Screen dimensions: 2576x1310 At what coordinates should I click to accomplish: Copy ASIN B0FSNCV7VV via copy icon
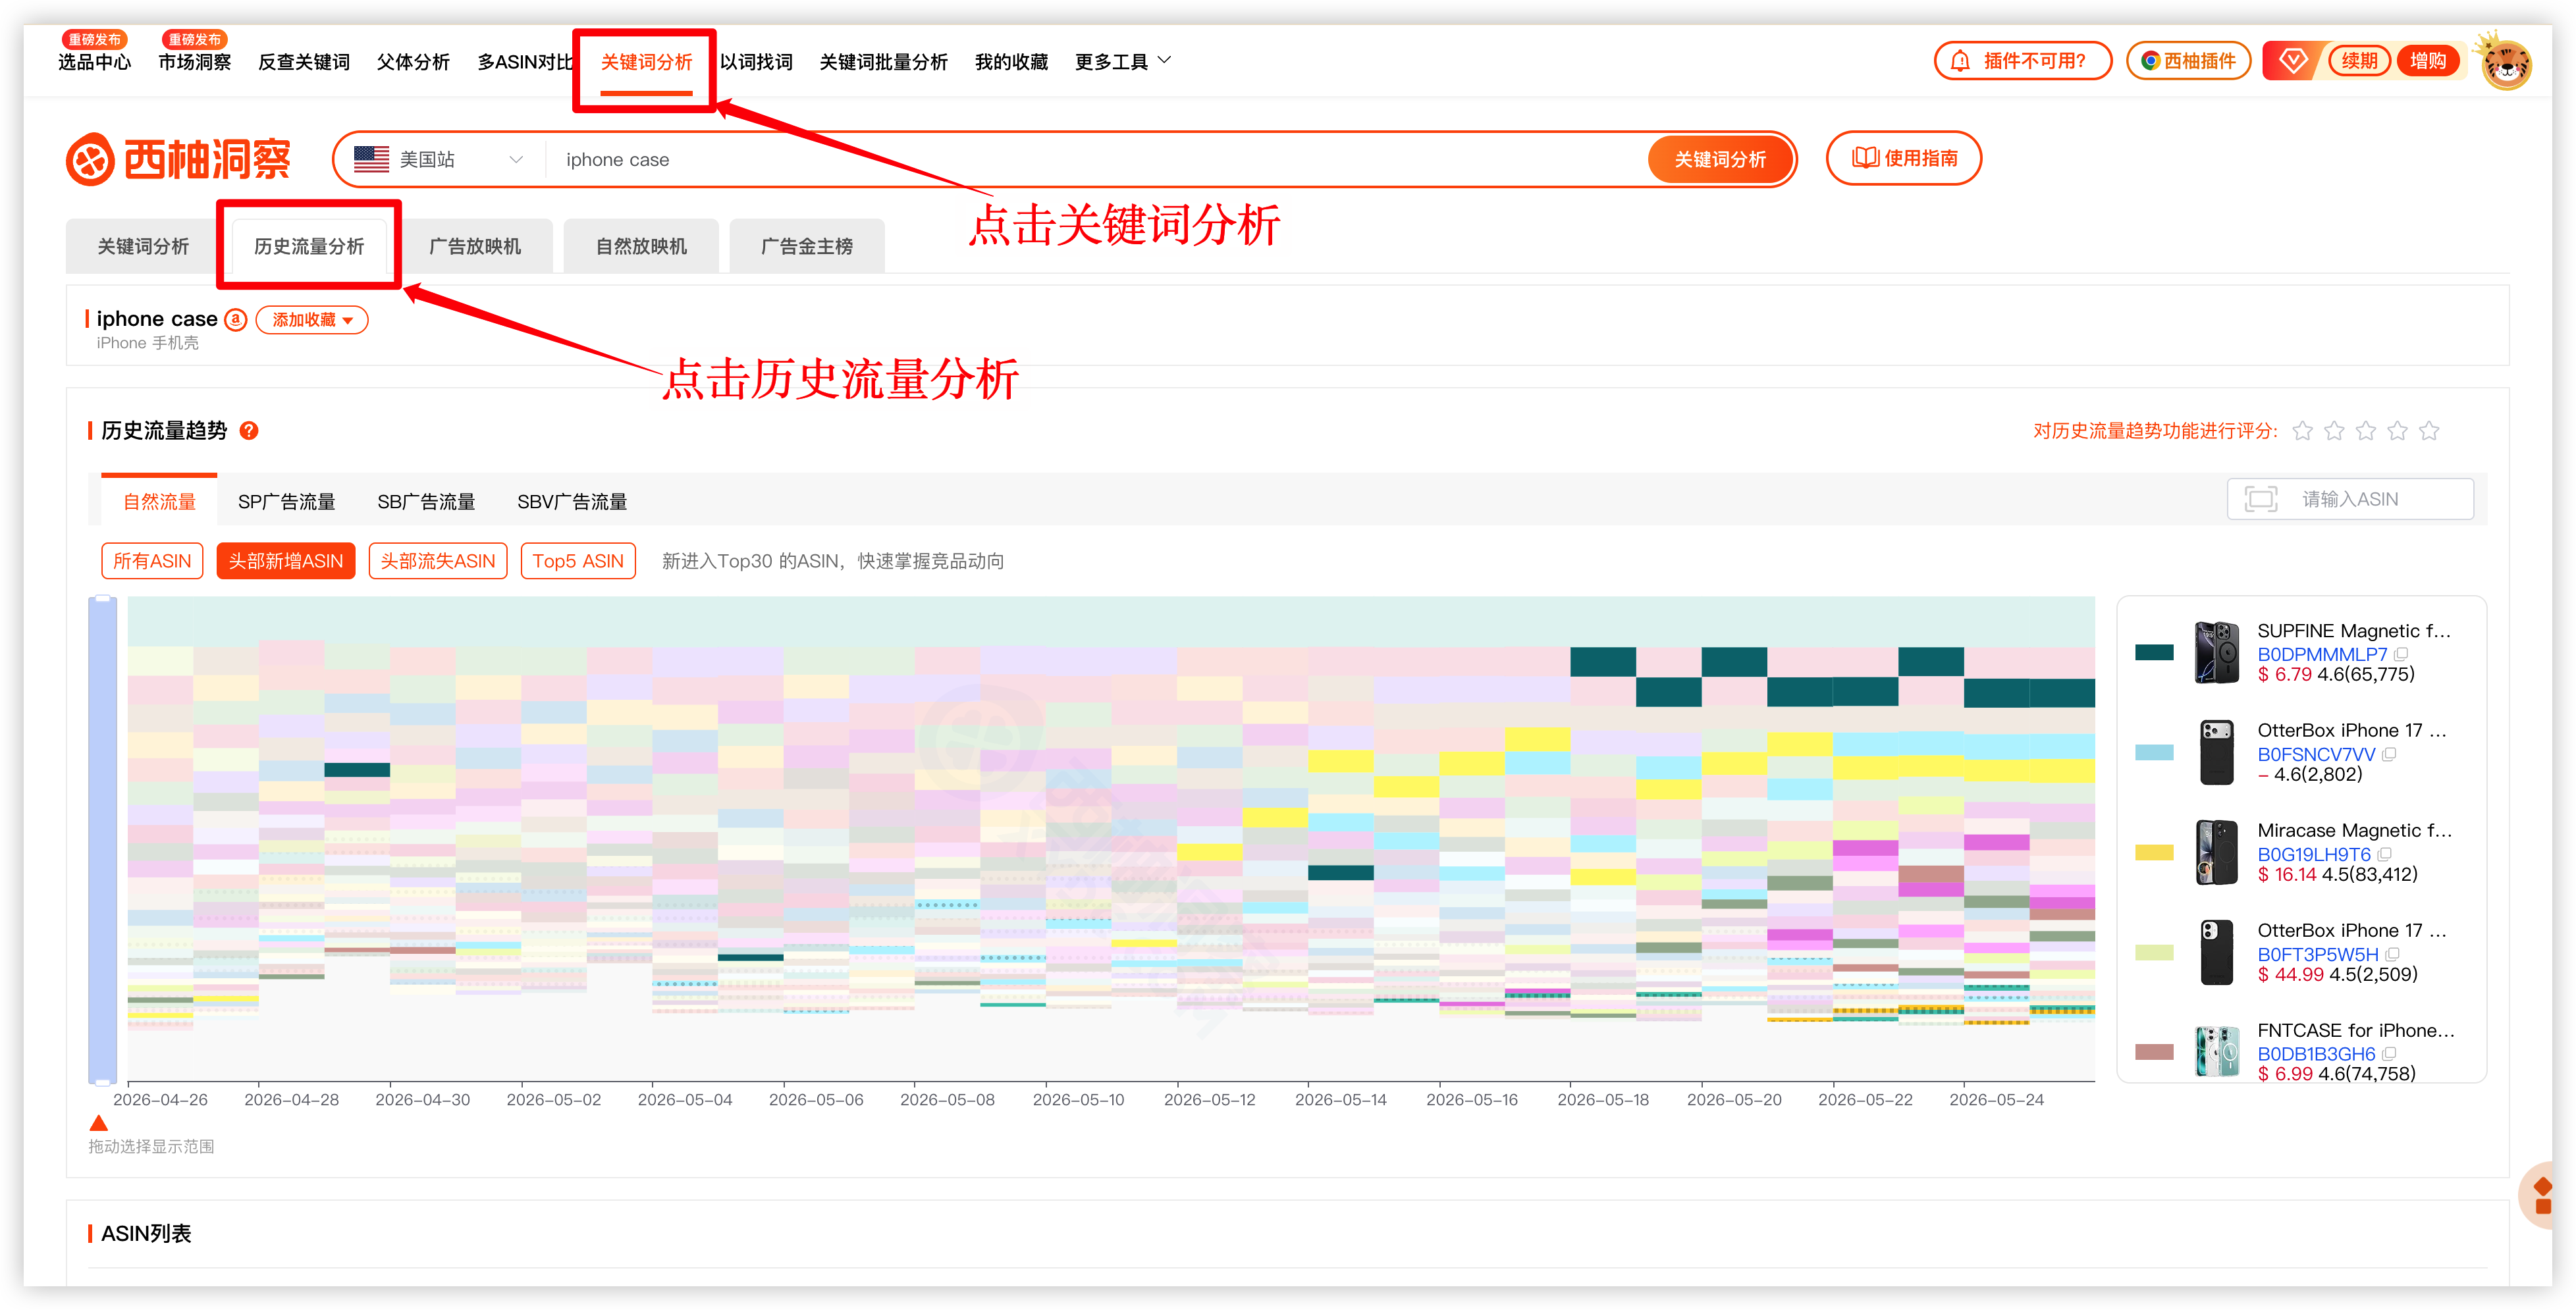2389,754
